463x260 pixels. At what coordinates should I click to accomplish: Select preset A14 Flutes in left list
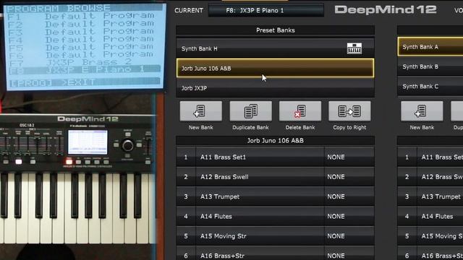coord(260,217)
